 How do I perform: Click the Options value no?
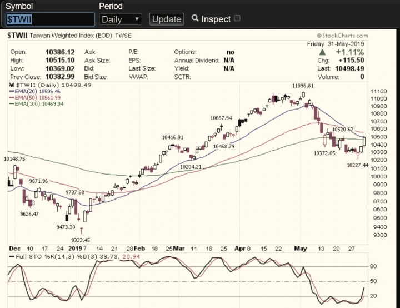pyautogui.click(x=230, y=52)
